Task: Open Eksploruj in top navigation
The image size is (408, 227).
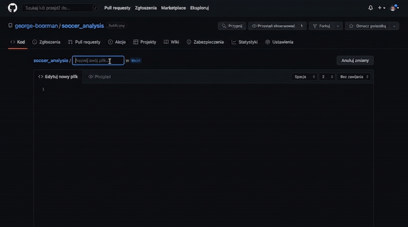Action: [x=200, y=8]
